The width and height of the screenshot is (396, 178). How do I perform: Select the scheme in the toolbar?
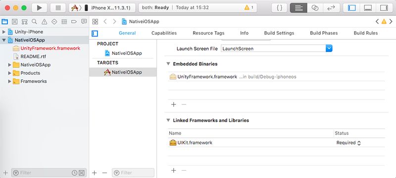click(75, 8)
